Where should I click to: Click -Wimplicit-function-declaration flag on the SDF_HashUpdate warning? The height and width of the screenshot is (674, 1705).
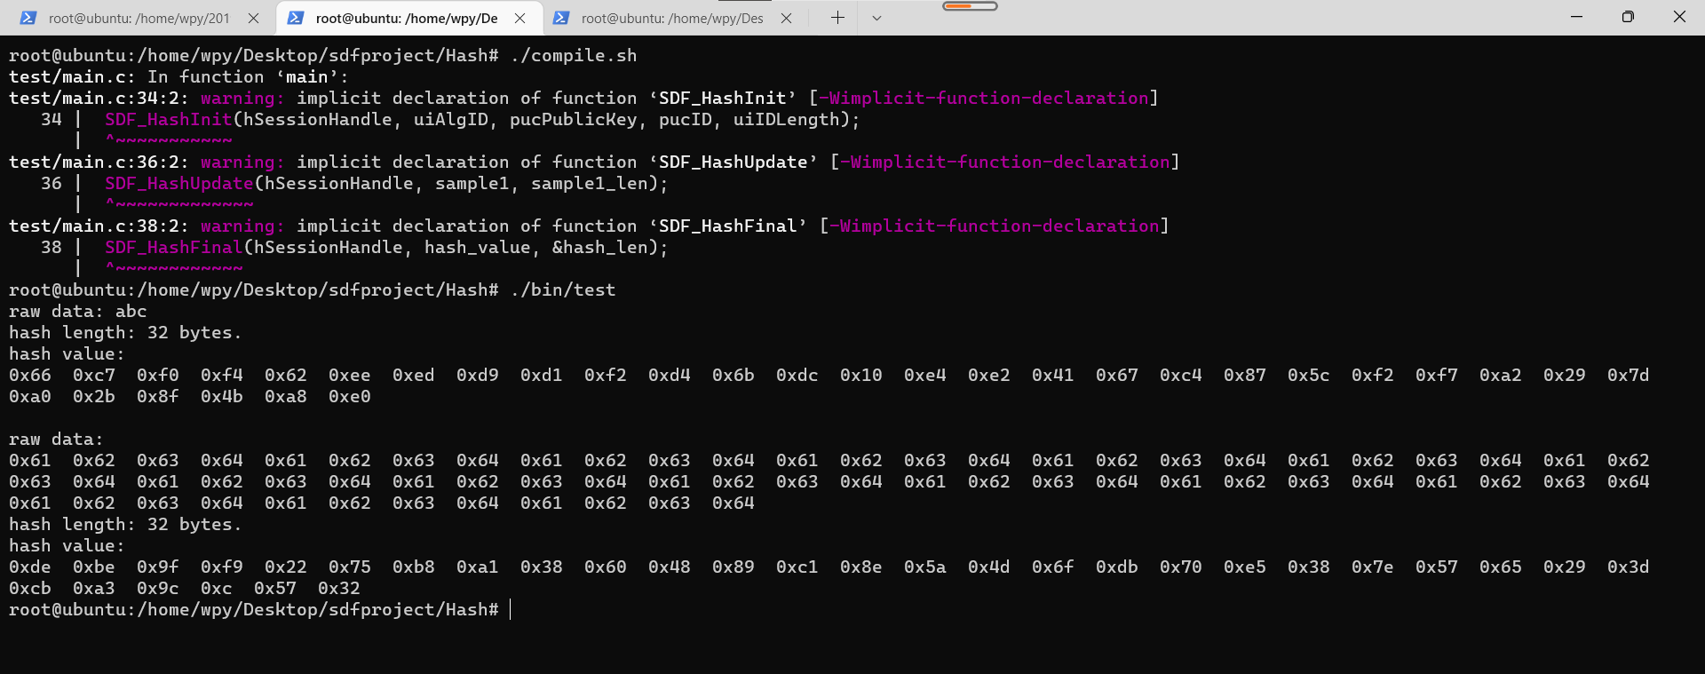pyautogui.click(x=1005, y=162)
